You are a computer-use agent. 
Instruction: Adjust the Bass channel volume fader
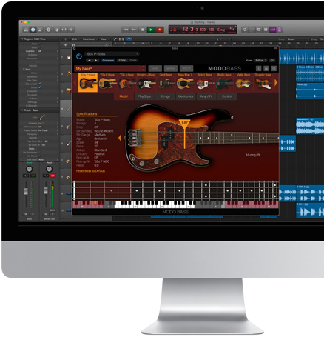pyautogui.click(x=26, y=191)
